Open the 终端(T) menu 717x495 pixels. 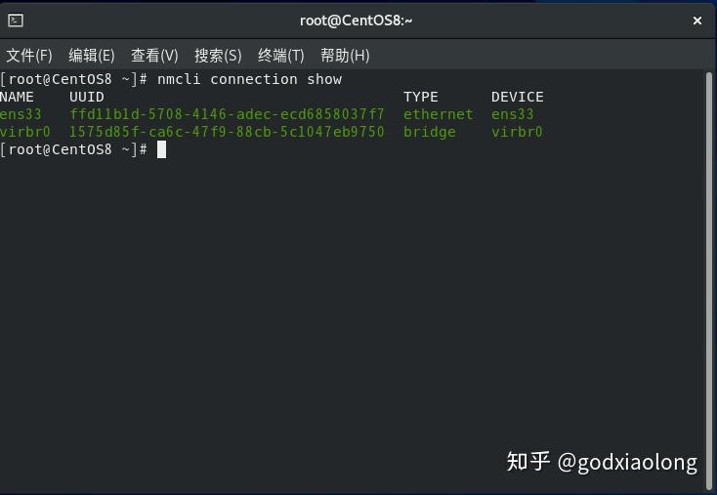point(281,56)
